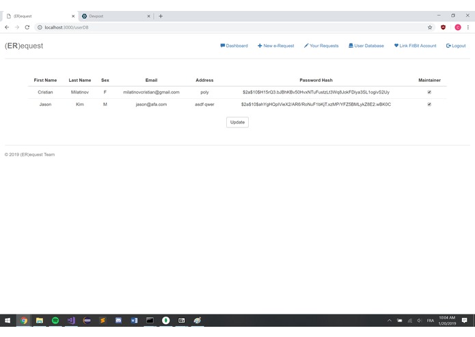The height and width of the screenshot is (337, 475).
Task: Click the Email column header
Action: 151,80
